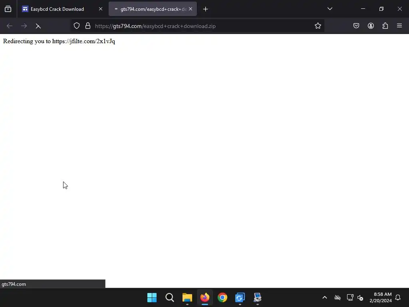Open the Firefox application menu

click(x=399, y=26)
